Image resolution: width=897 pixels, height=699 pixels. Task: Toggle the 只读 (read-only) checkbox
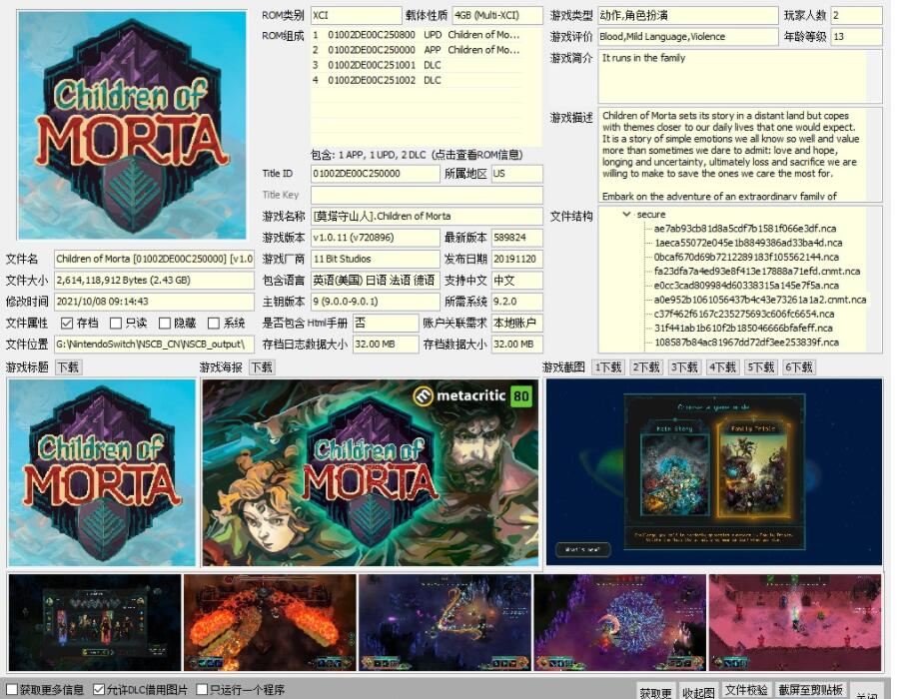click(116, 324)
